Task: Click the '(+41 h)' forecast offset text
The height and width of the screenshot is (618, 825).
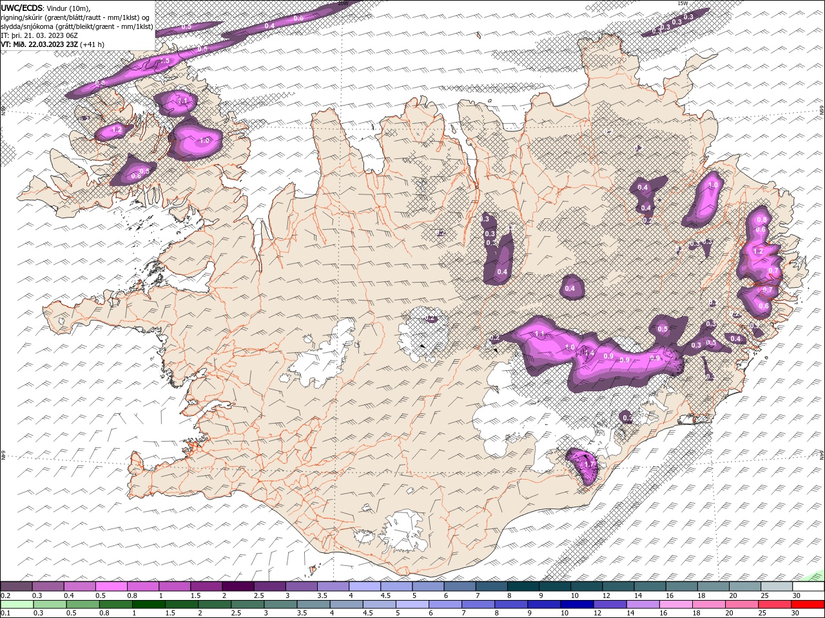Action: 92,44
